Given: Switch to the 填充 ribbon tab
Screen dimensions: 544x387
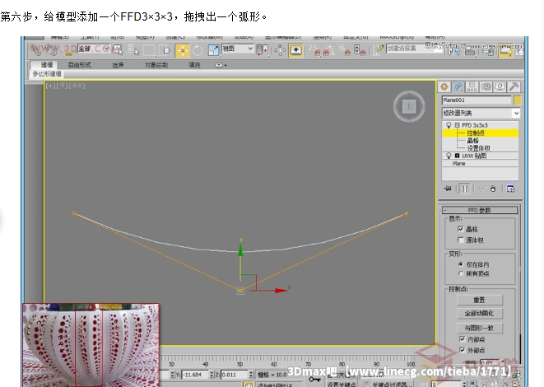Looking at the screenshot, I should [194, 65].
